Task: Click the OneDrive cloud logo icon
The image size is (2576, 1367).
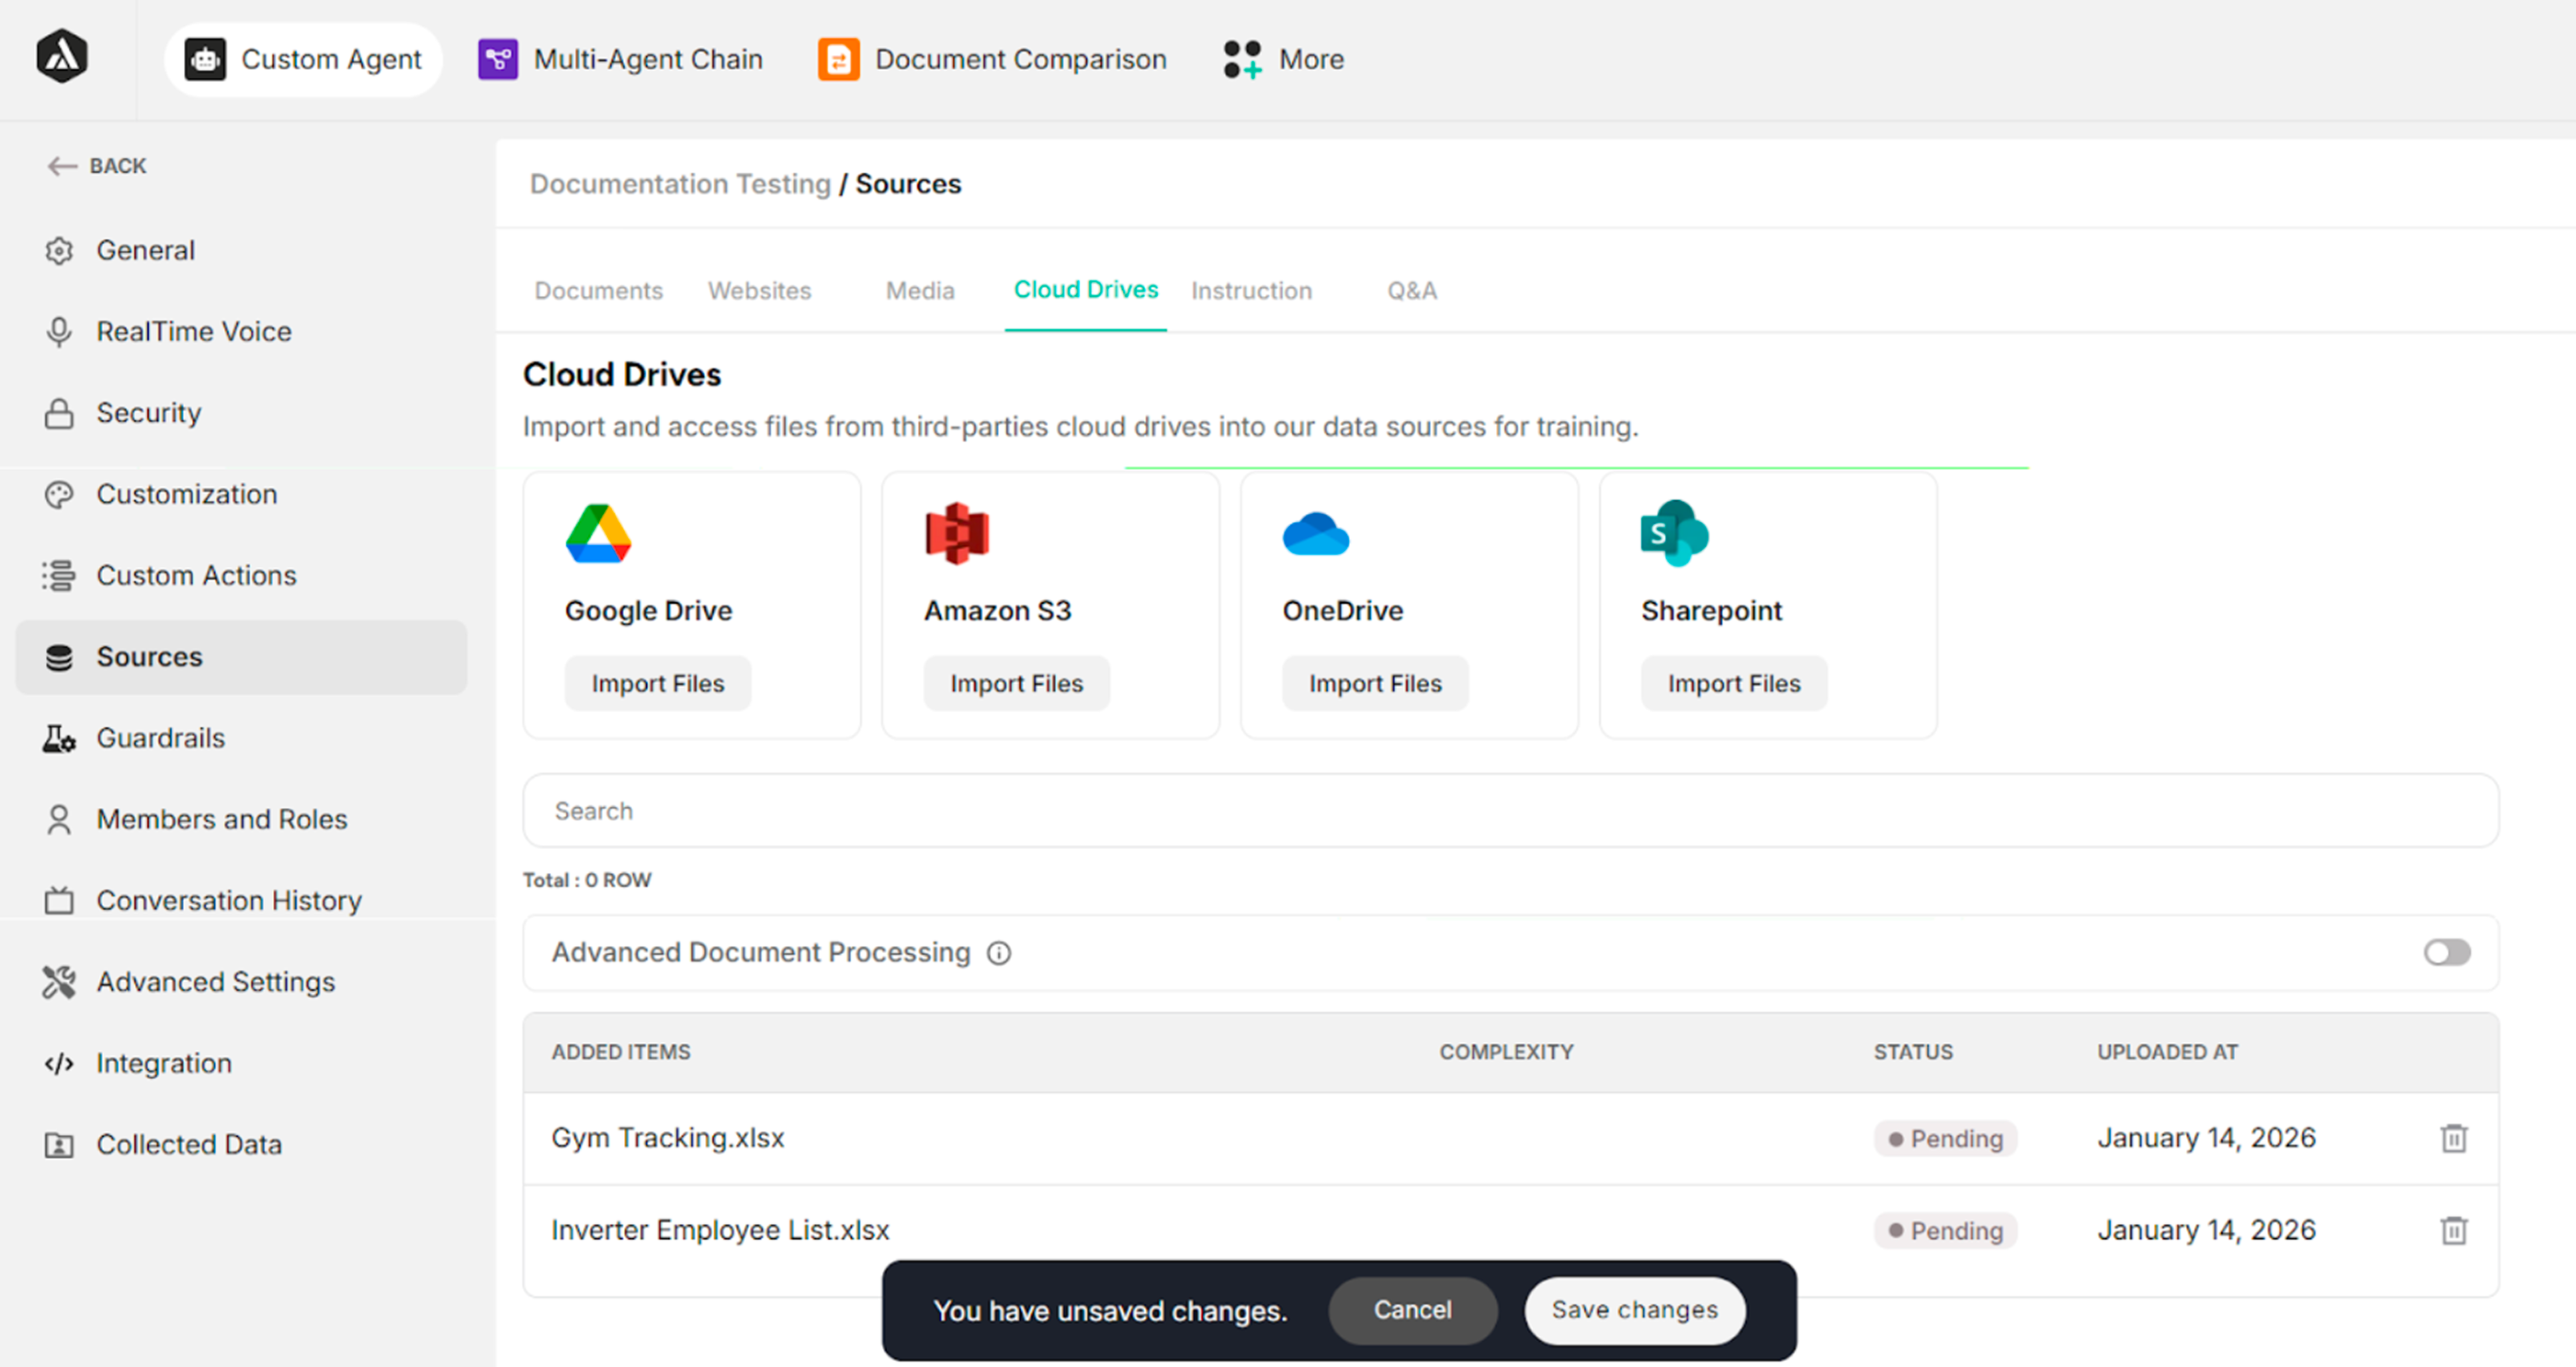Action: click(1316, 535)
